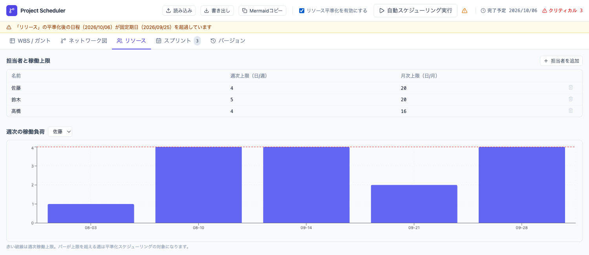
Task: Open the スプリント tab
Action: [178, 41]
